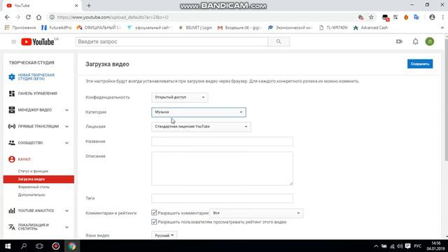Select Фирменный стиль in sidebar
Screen dimensions: 448x252
click(x=34, y=187)
